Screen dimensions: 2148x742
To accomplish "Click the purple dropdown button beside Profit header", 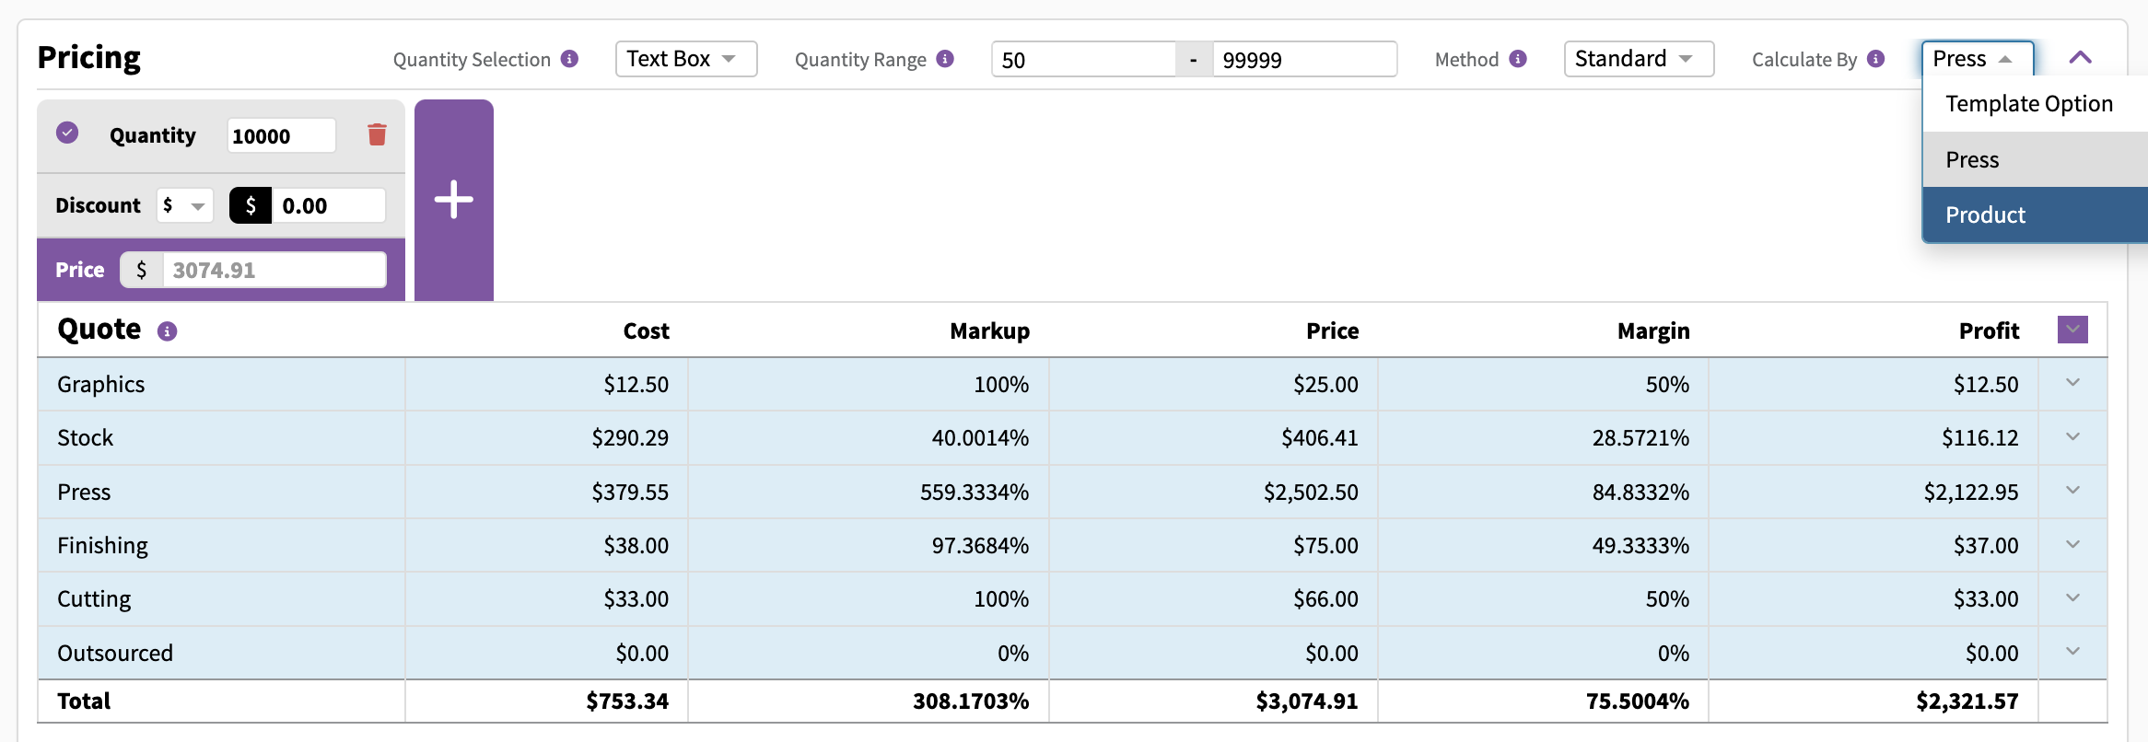I will pyautogui.click(x=2072, y=330).
